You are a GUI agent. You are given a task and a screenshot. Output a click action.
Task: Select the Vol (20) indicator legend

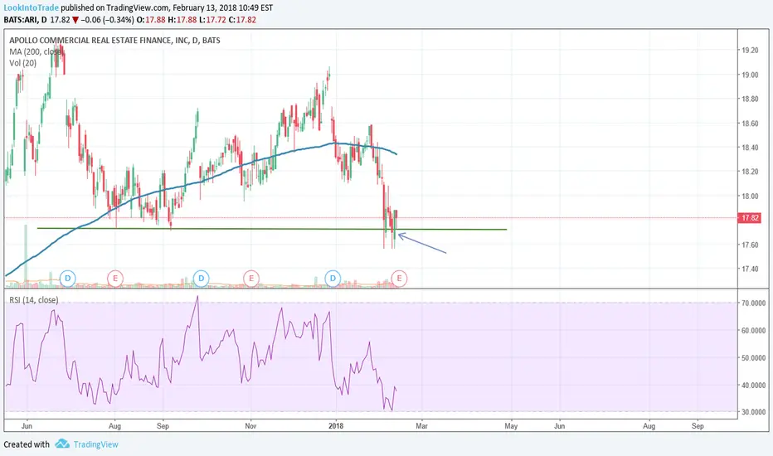[x=22, y=63]
